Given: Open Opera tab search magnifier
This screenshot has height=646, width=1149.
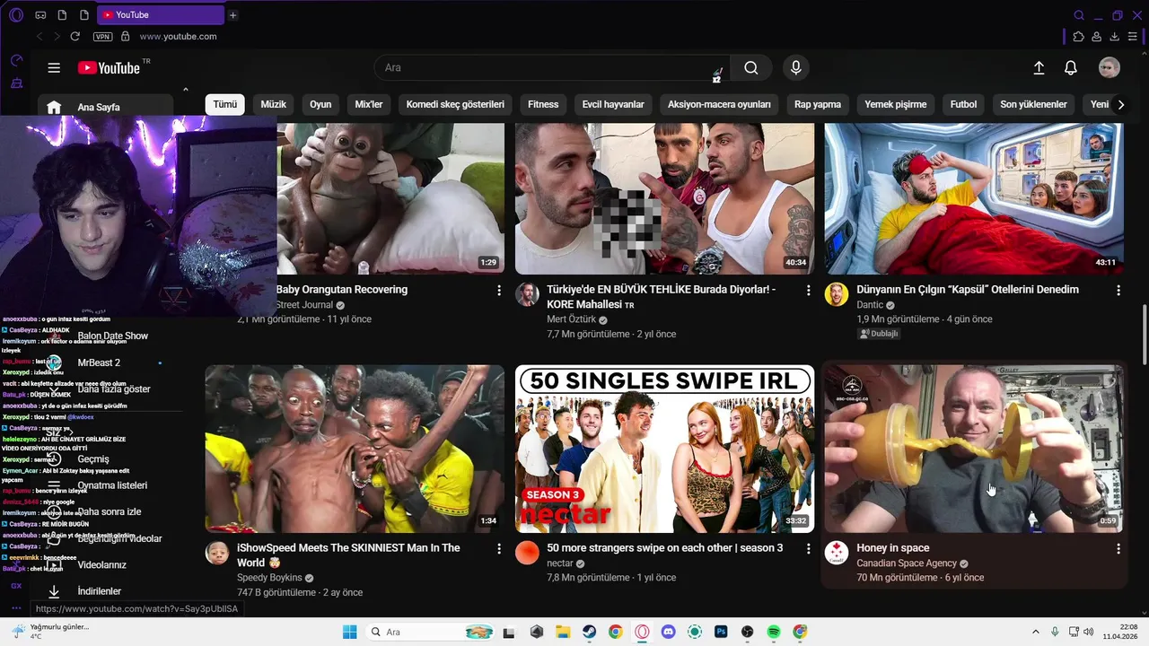Looking at the screenshot, I should point(1079,15).
